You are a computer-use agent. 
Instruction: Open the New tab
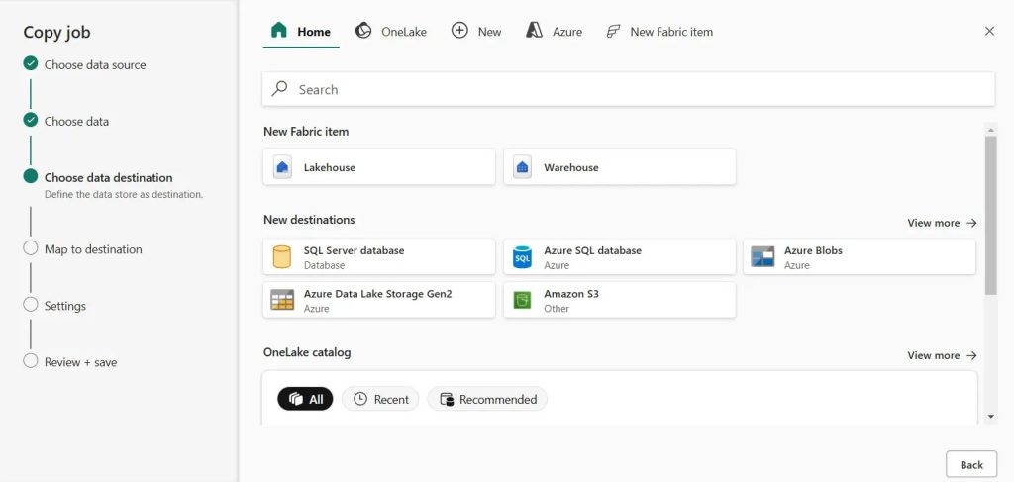(x=476, y=31)
